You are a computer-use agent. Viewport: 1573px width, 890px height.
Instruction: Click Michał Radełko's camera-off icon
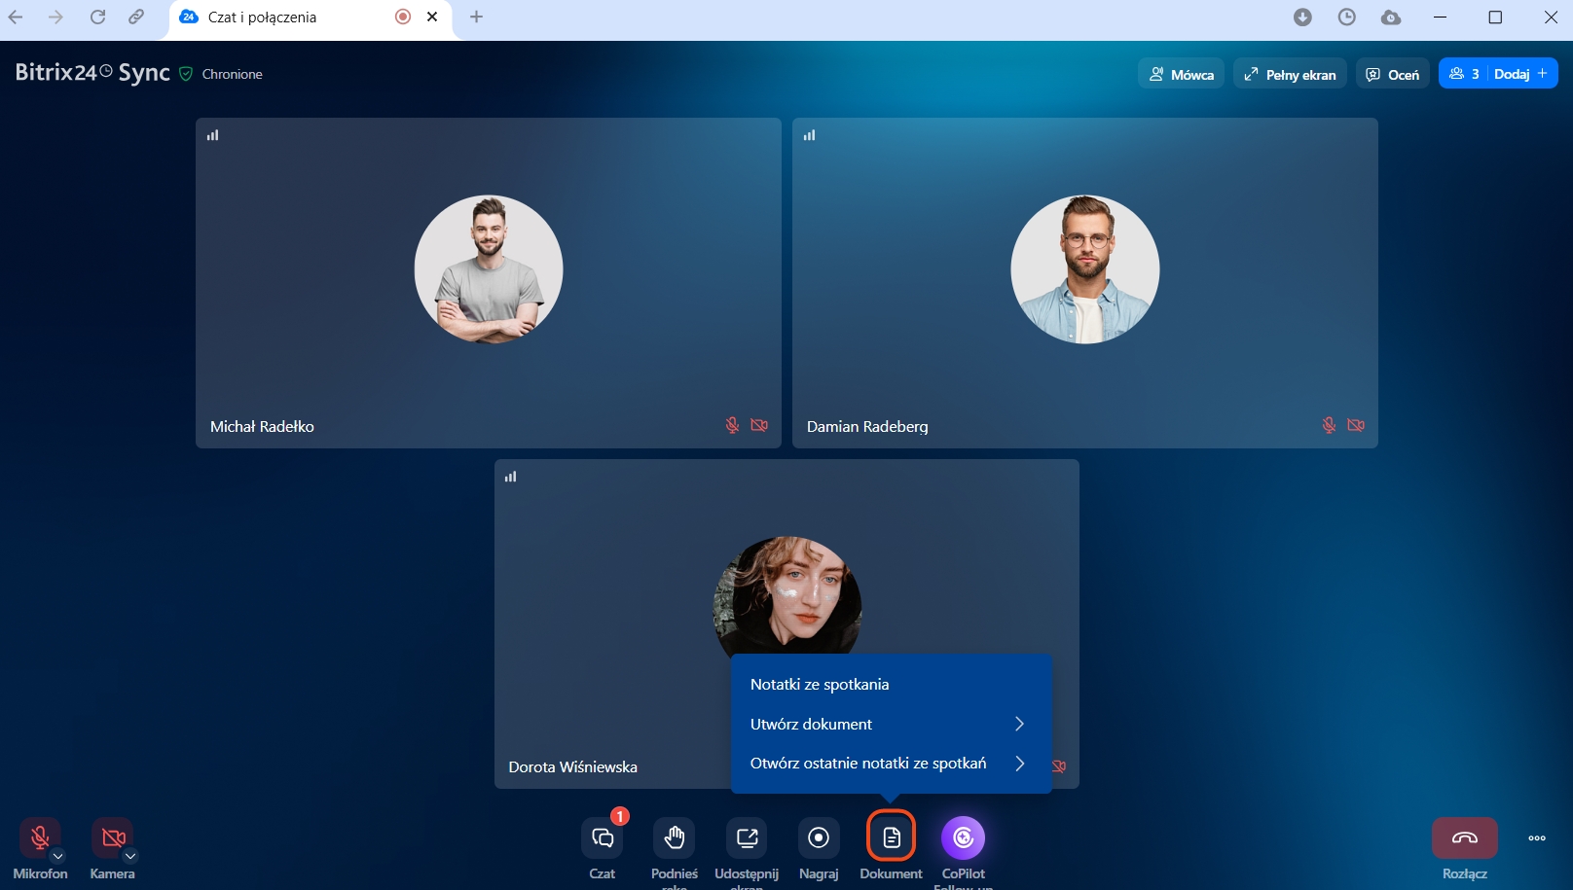tap(759, 425)
